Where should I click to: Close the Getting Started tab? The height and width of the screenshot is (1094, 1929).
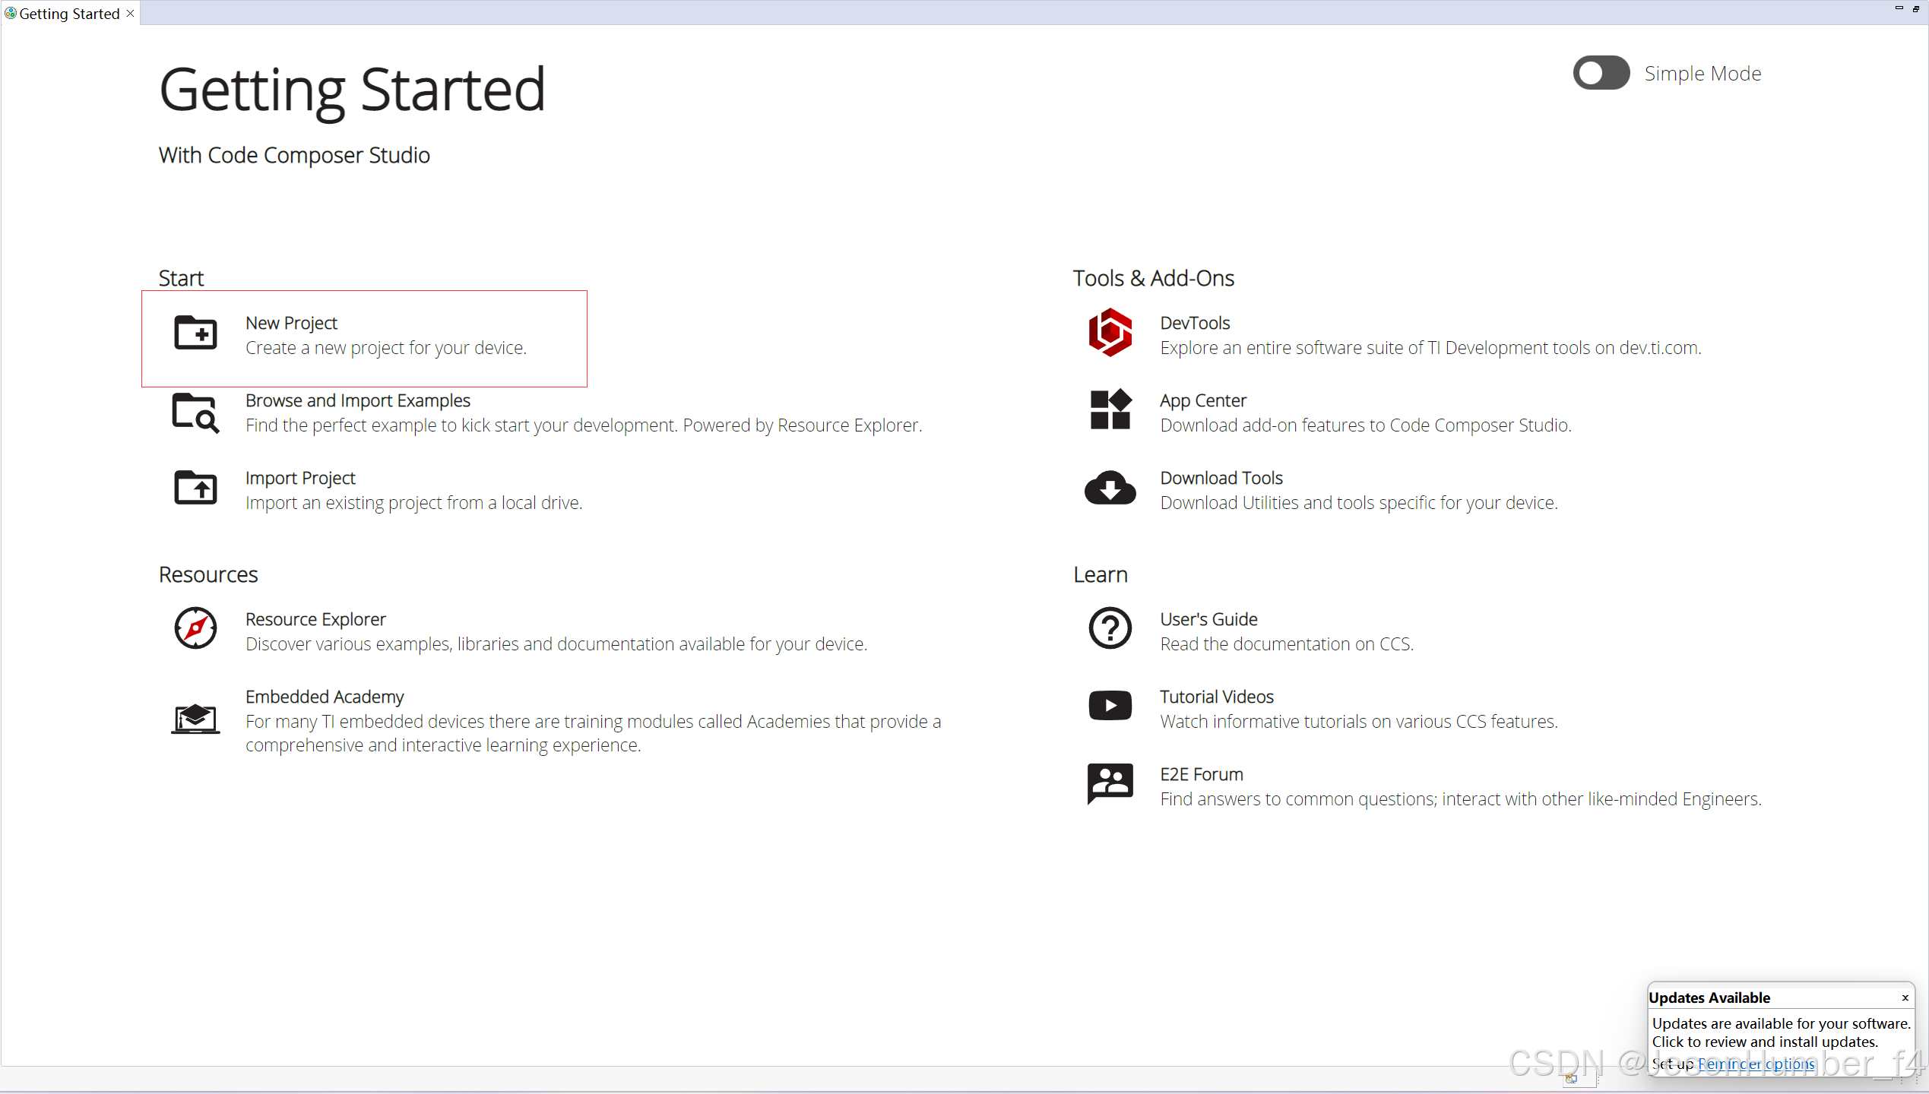pyautogui.click(x=131, y=14)
